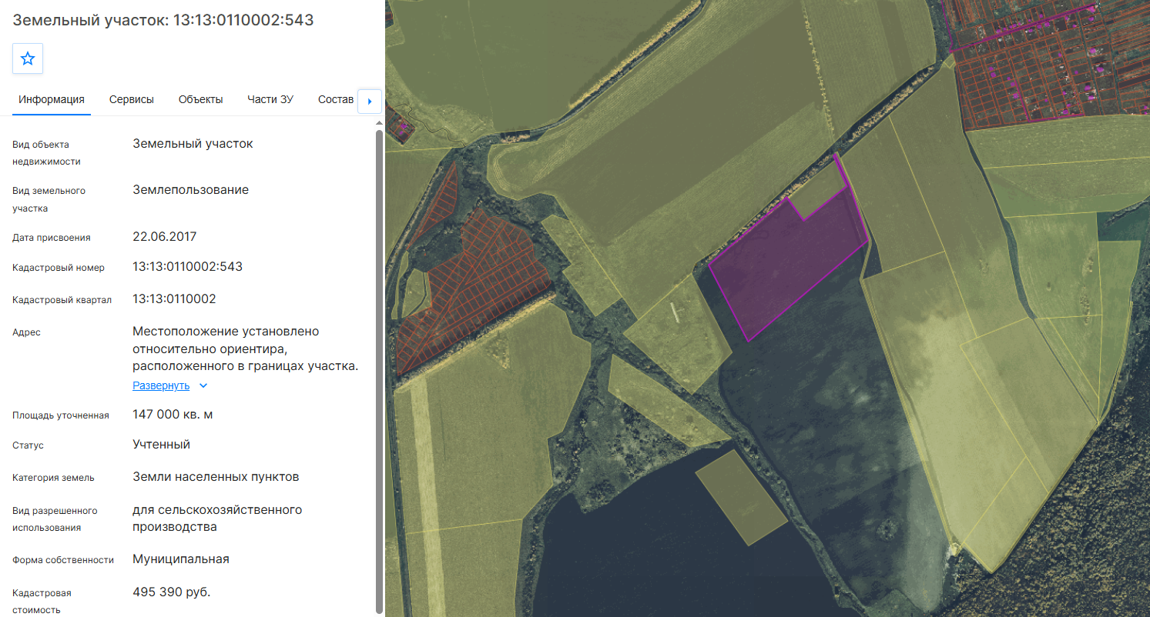Click the area value 147 000 кв. м
The height and width of the screenshot is (617, 1150).
coord(173,415)
